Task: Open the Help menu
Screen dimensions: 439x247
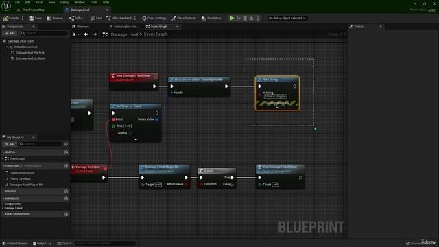Action: tap(106, 3)
